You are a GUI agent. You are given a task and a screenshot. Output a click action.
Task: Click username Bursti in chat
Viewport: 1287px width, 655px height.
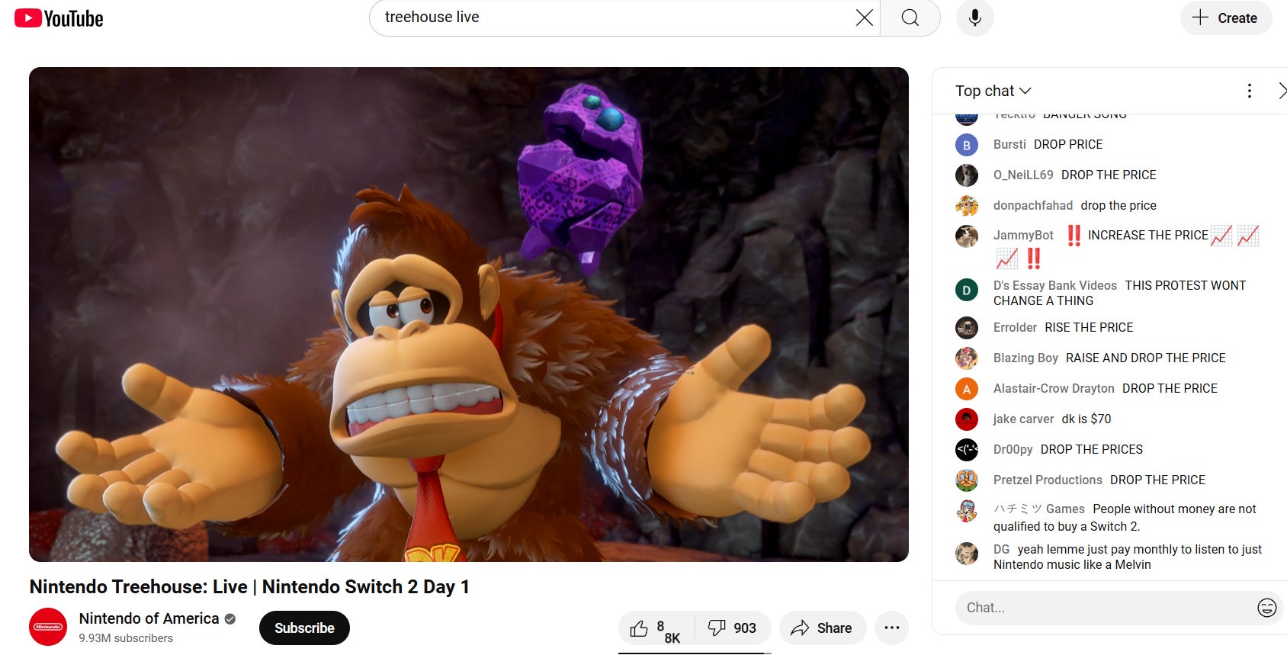[1009, 144]
